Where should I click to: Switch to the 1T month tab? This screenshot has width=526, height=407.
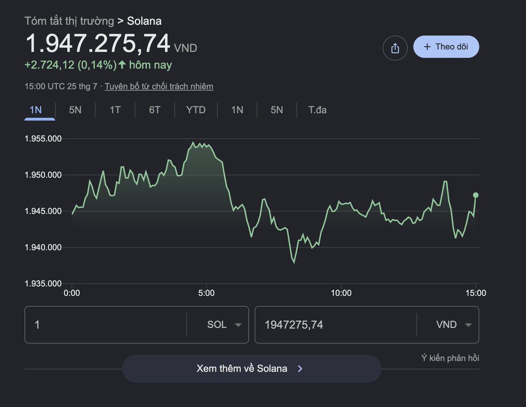(115, 110)
